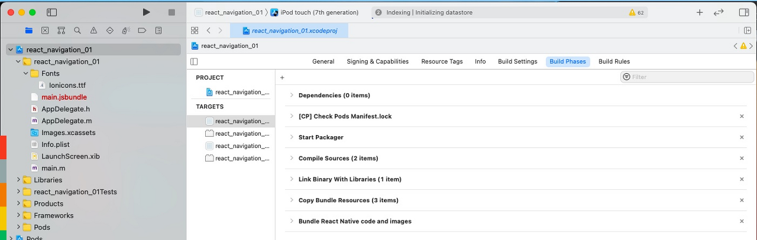Expand the Dependencies (0 items) phase
Screen dimensions: 757x240
tap(292, 95)
